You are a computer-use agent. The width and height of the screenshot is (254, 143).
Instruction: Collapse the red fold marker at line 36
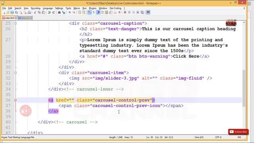pyautogui.click(x=15, y=100)
